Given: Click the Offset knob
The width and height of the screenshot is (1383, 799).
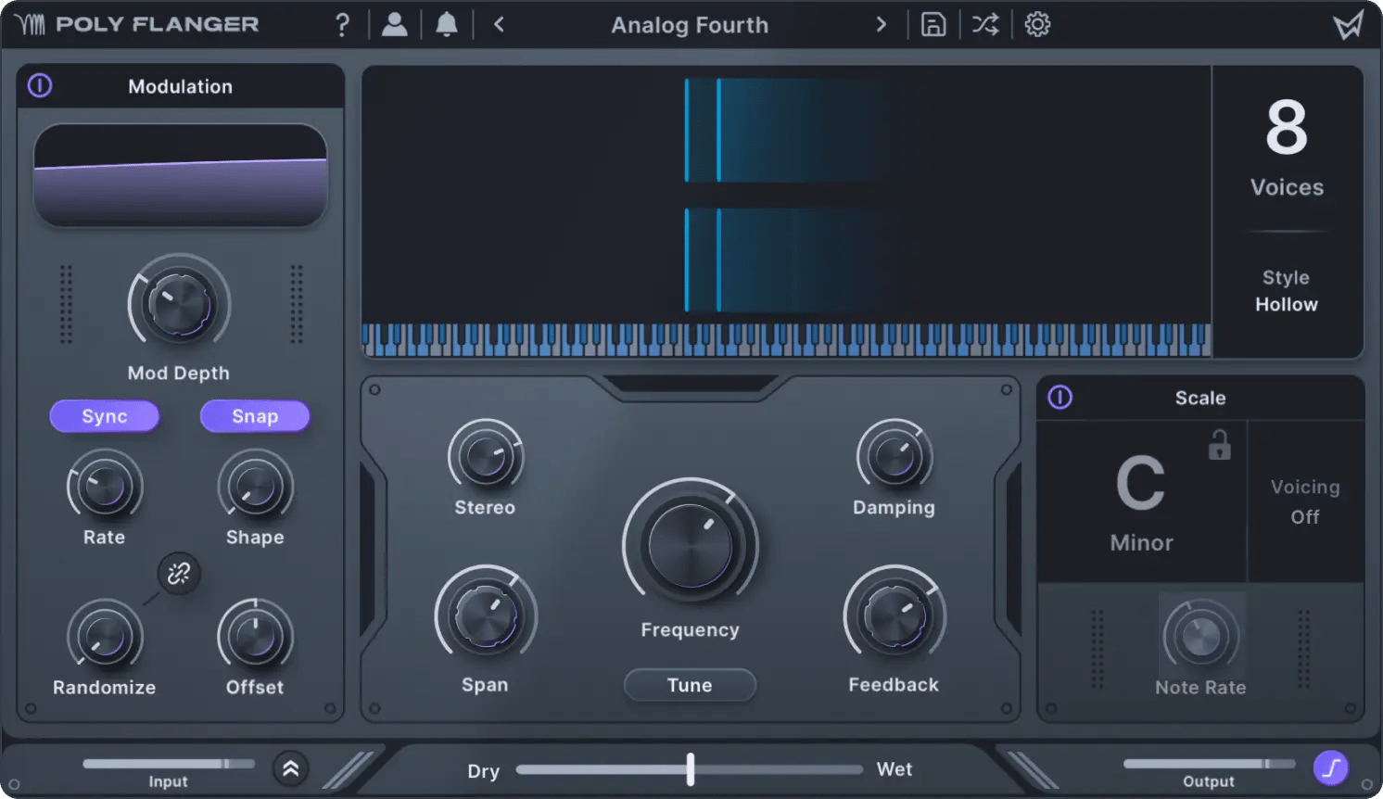Looking at the screenshot, I should click(255, 637).
